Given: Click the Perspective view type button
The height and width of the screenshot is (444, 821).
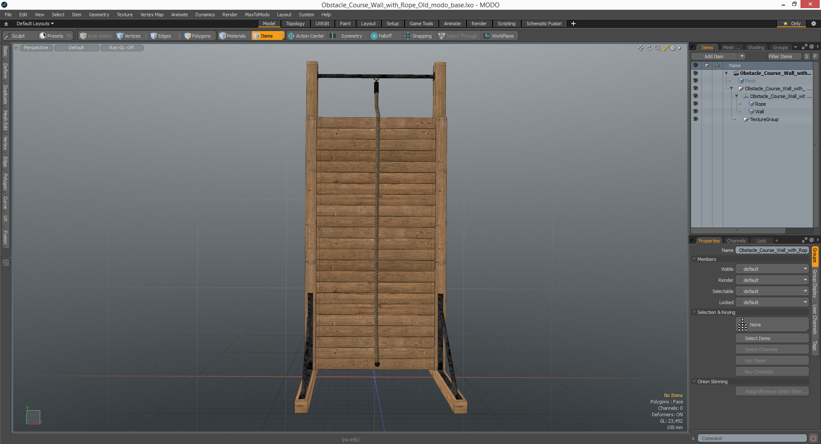Looking at the screenshot, I should [x=36, y=48].
